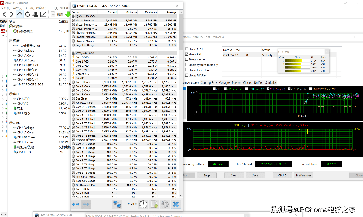Click the AIDA64 64 logo in the left tree
The image size is (363, 217).
pos(3,31)
